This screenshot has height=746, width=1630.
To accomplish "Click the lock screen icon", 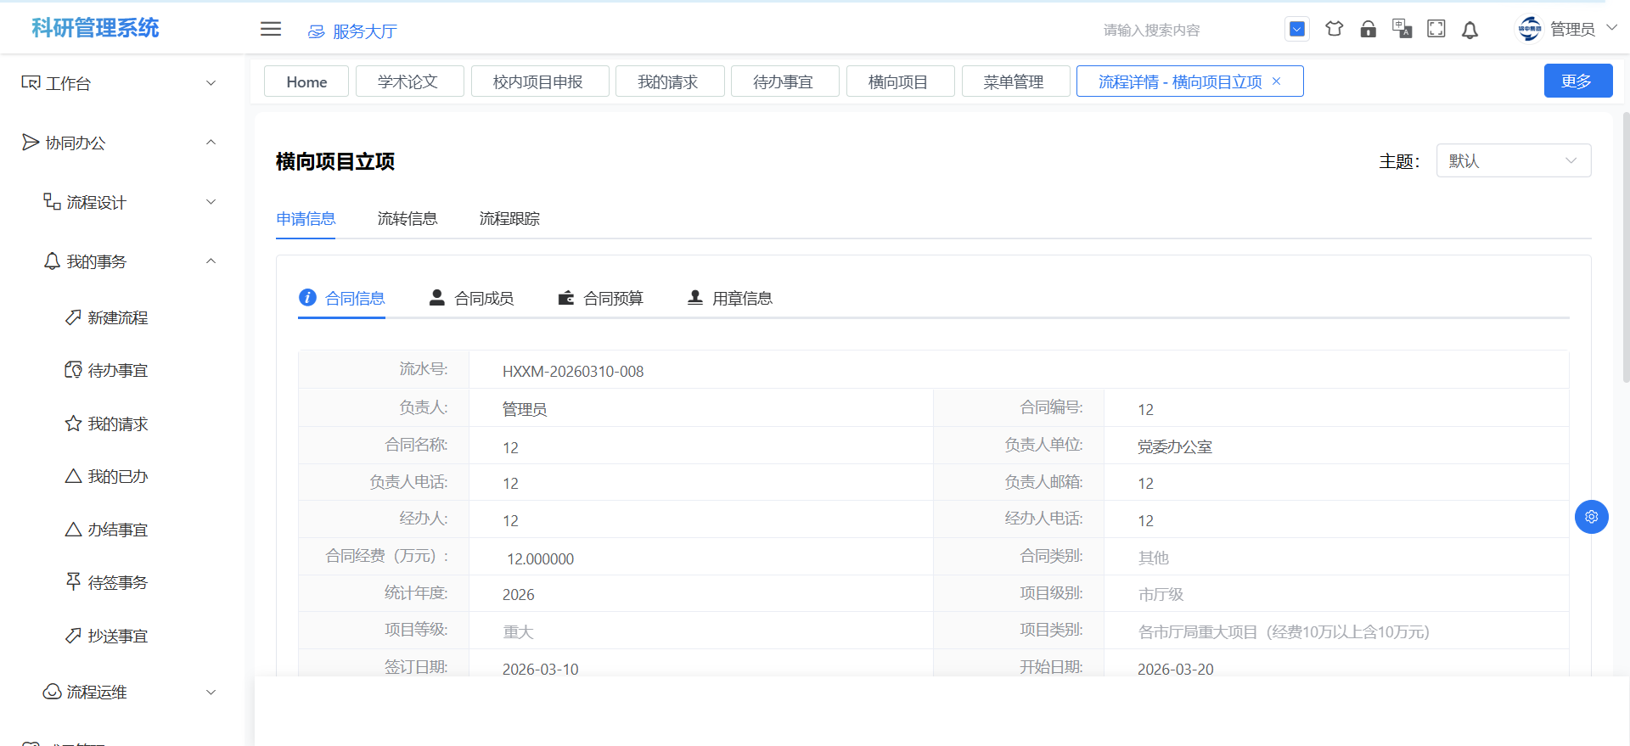I will pos(1368,29).
